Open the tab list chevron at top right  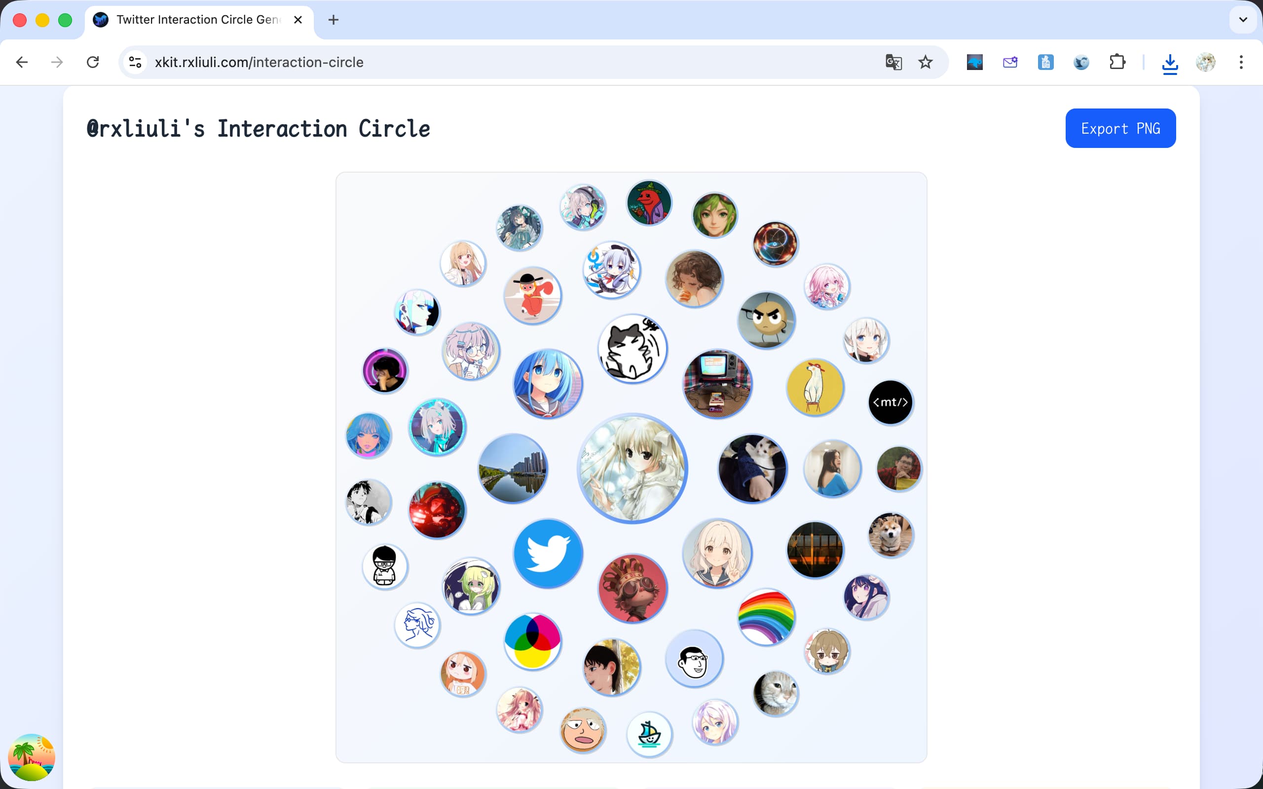click(1243, 20)
